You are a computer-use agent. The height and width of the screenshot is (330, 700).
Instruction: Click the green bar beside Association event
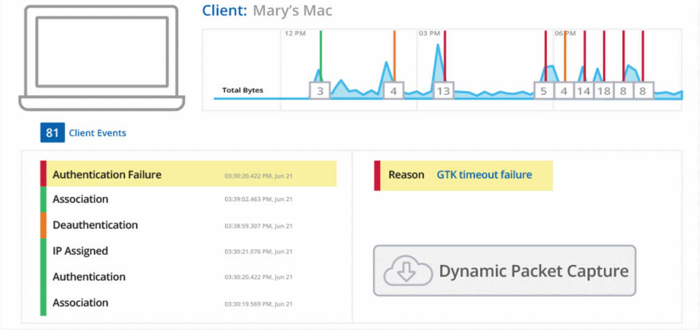click(43, 199)
